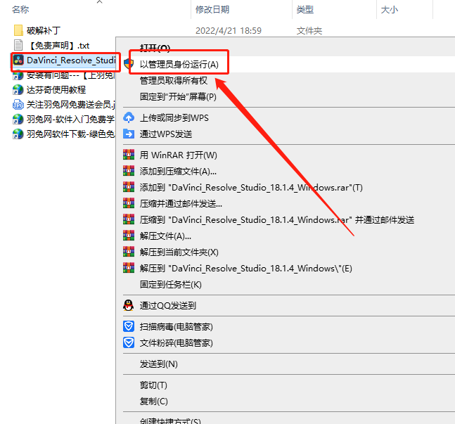Choose 解压到 DaVinci_Resolve_Studio_18.1.4_Windows\(E)
This screenshot has width=455, height=424.
pyautogui.click(x=245, y=269)
